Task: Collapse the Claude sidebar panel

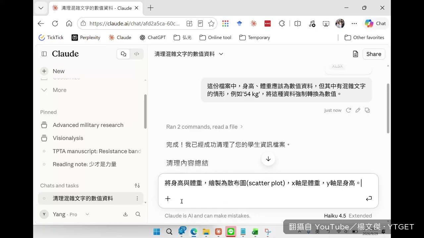Action: (44, 54)
